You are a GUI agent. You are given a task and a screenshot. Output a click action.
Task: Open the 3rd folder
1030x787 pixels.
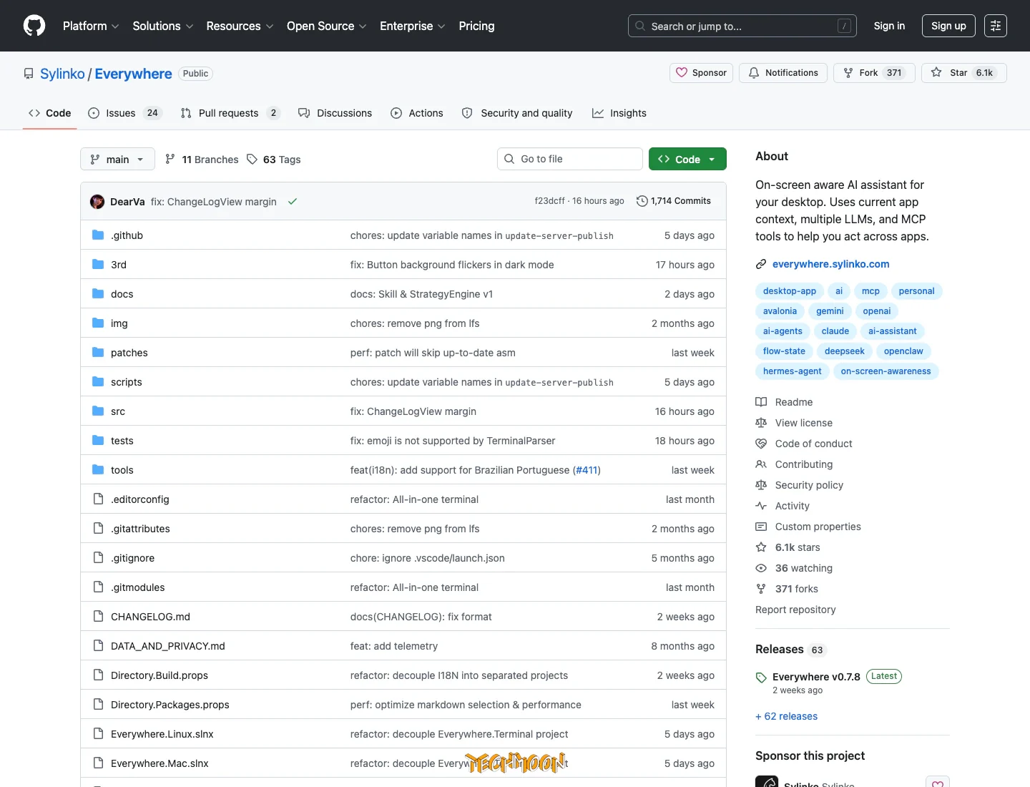(x=119, y=265)
